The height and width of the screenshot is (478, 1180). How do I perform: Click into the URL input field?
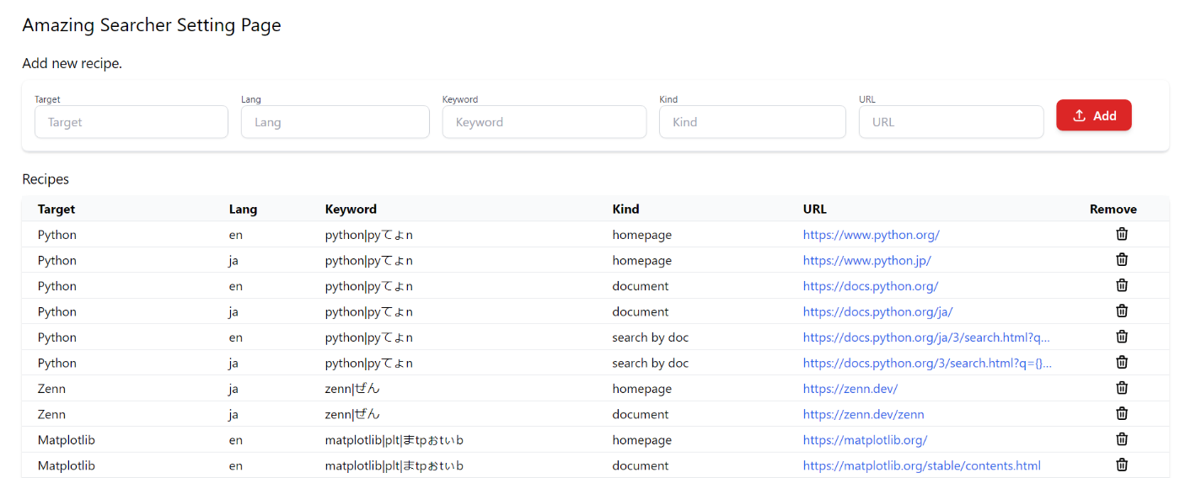point(951,122)
